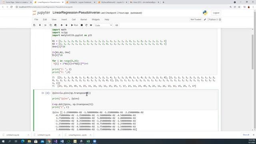Open the Windows Start menu
Screen dimensions: 256x144
tap(3, 141)
